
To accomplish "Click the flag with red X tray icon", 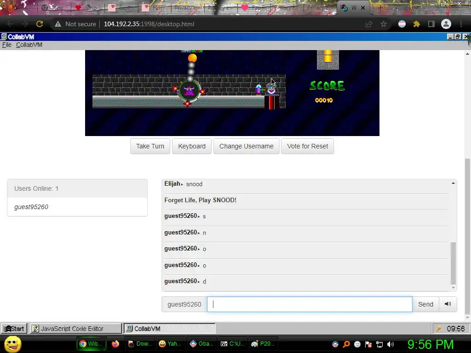I will tap(368, 344).
